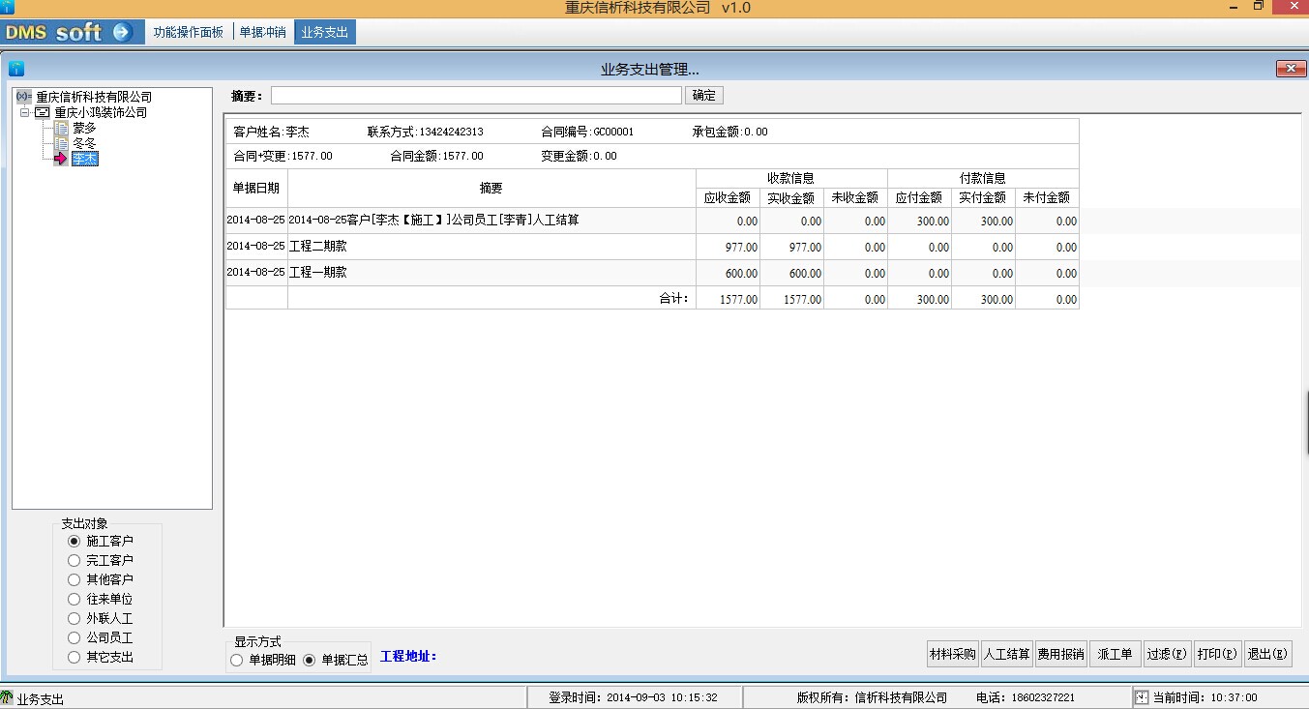Click the 人工结算 summary row text
This screenshot has width=1309, height=709.
(x=434, y=221)
